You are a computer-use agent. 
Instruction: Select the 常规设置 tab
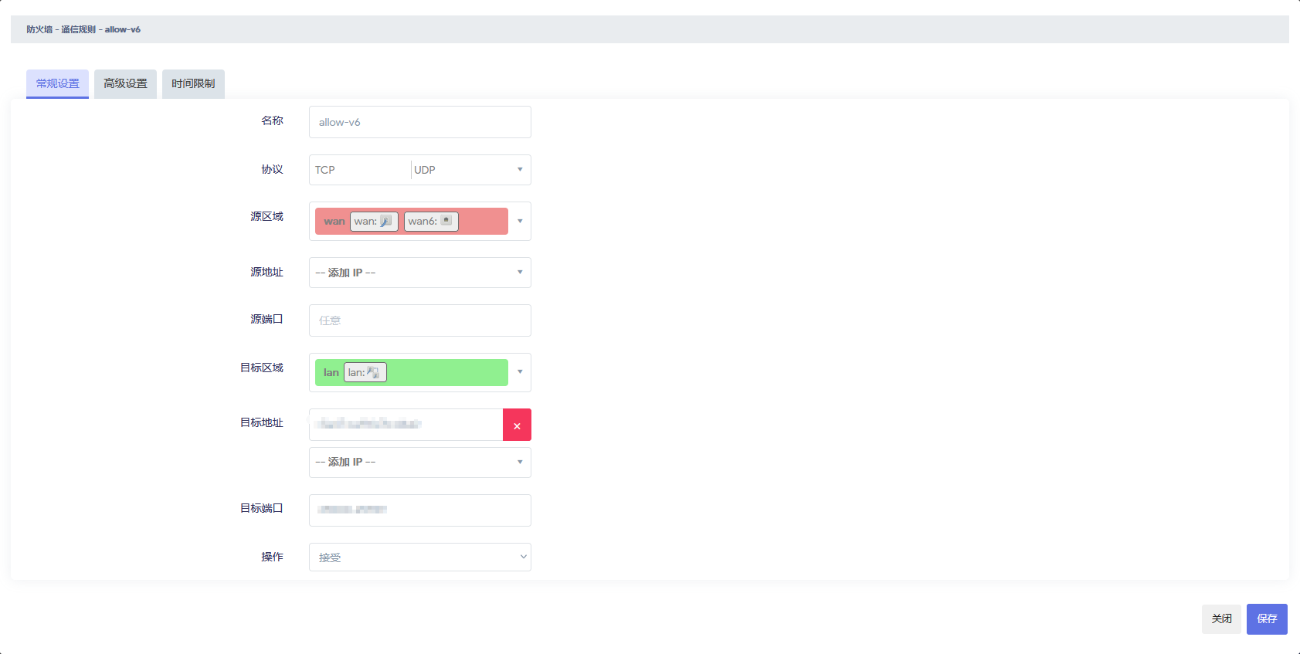click(58, 83)
